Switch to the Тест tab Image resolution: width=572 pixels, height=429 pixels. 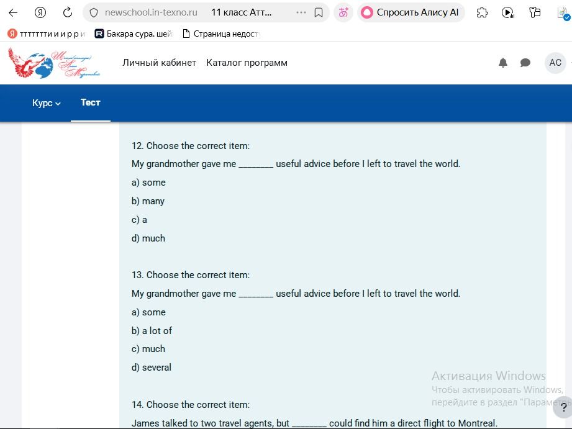(x=91, y=102)
